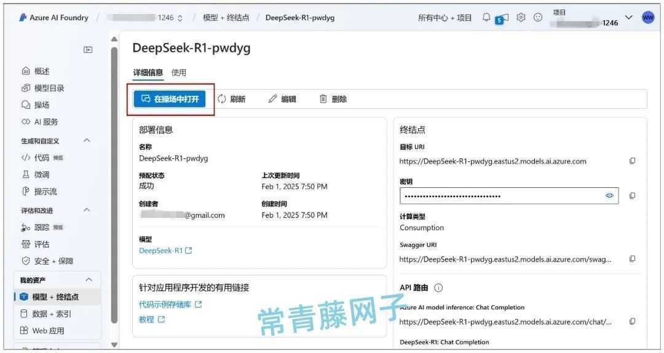Open the 教程 link
Viewport: 664px width, 353px height.
coord(152,320)
